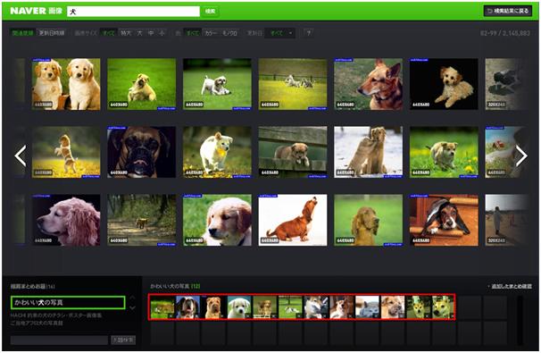Filter image size to 小
This screenshot has height=353, width=541.
click(x=162, y=33)
